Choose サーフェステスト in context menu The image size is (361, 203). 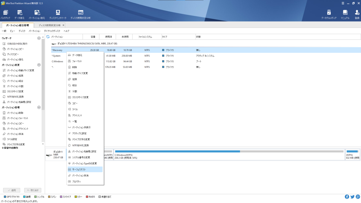(85, 169)
